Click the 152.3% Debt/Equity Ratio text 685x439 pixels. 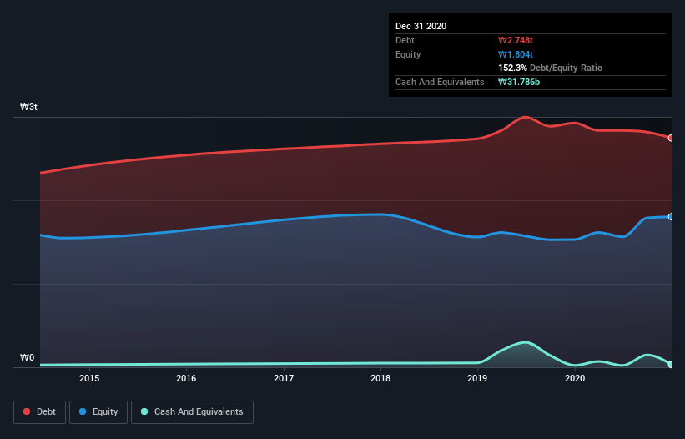coord(550,68)
